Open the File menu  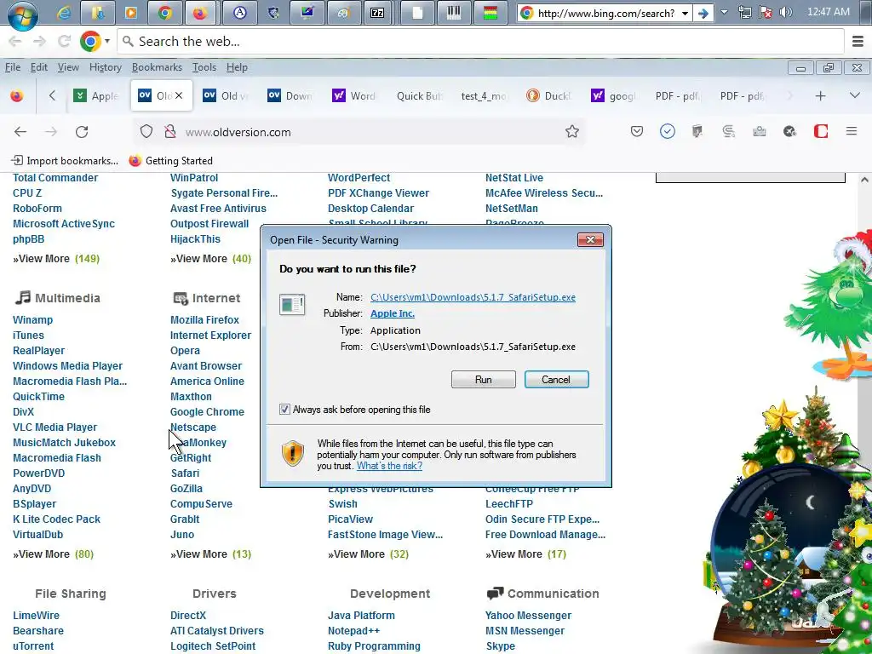point(13,67)
